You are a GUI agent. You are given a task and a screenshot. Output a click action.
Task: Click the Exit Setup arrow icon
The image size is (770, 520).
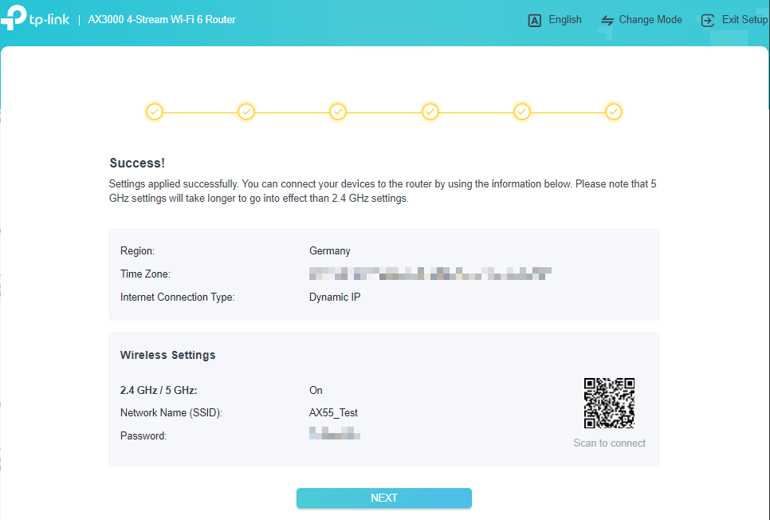[707, 20]
